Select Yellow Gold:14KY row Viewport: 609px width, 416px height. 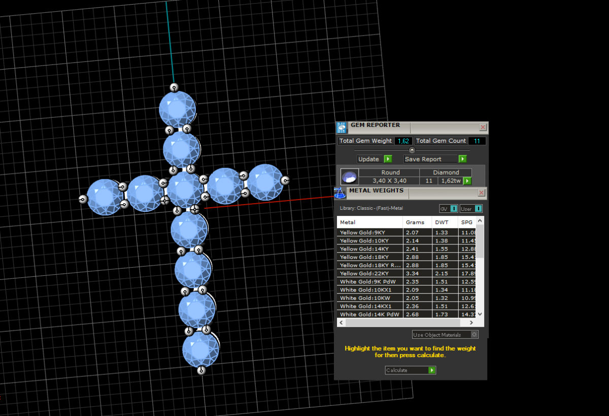[369, 249]
